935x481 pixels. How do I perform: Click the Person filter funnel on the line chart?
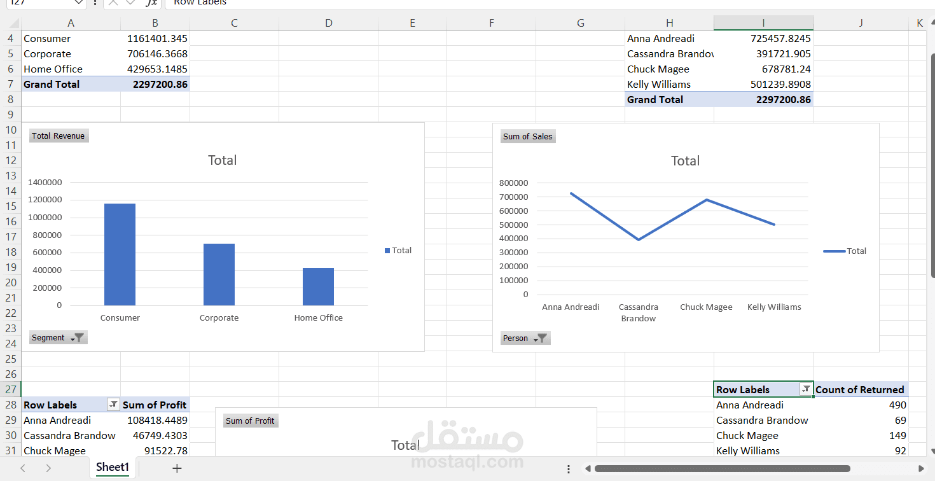point(543,338)
